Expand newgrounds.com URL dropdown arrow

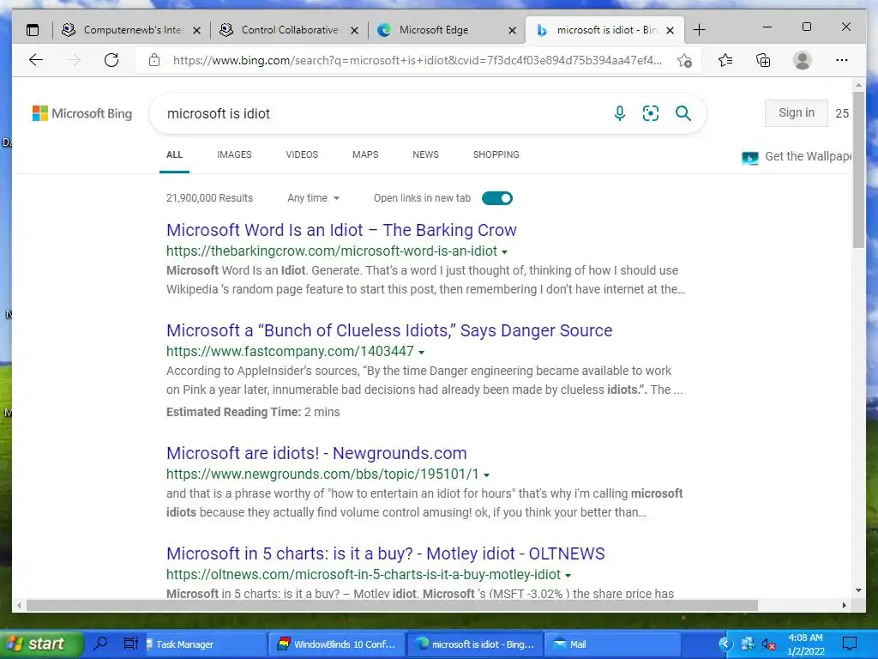pos(486,475)
